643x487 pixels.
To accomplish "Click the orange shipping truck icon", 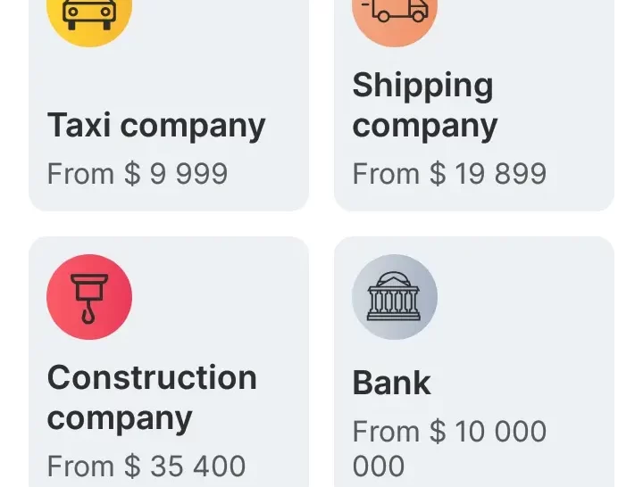I will 394,12.
